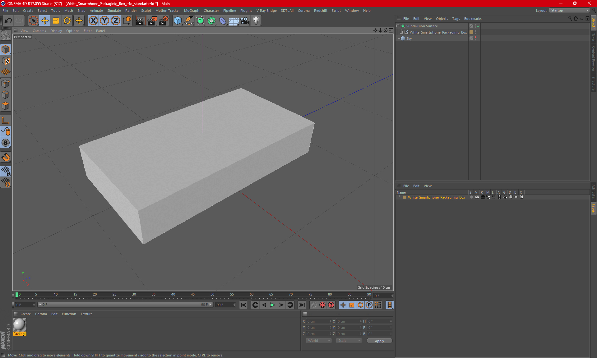Switch to Points mode
The width and height of the screenshot is (597, 358).
pyautogui.click(x=6, y=84)
